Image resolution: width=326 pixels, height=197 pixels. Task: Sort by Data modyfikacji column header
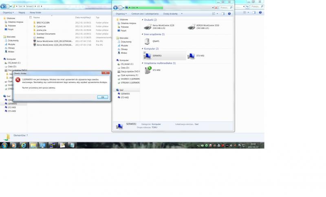coord(83,18)
